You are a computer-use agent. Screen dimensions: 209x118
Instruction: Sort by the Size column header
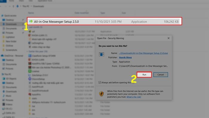pyautogui.click(x=124, y=13)
